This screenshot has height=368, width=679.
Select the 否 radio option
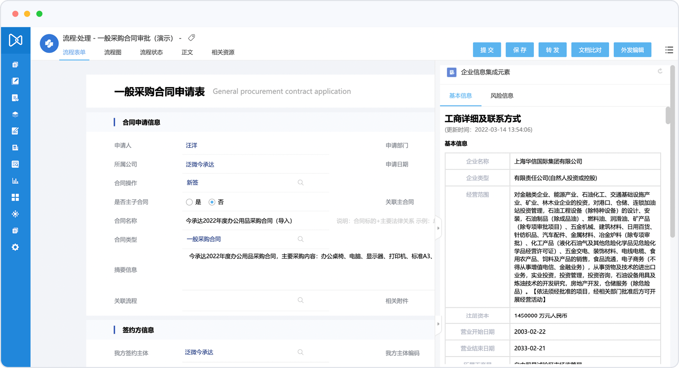pyautogui.click(x=212, y=202)
